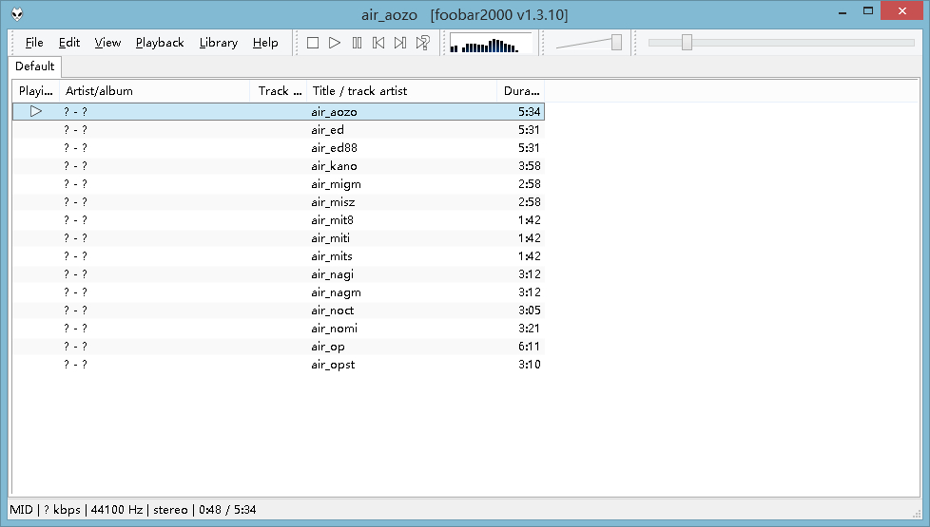The height and width of the screenshot is (527, 930).
Task: Go to the previous track
Action: [378, 43]
